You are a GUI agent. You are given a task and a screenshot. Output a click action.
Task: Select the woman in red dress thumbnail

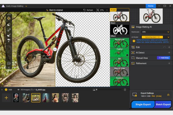pyautogui.click(x=46, y=98)
